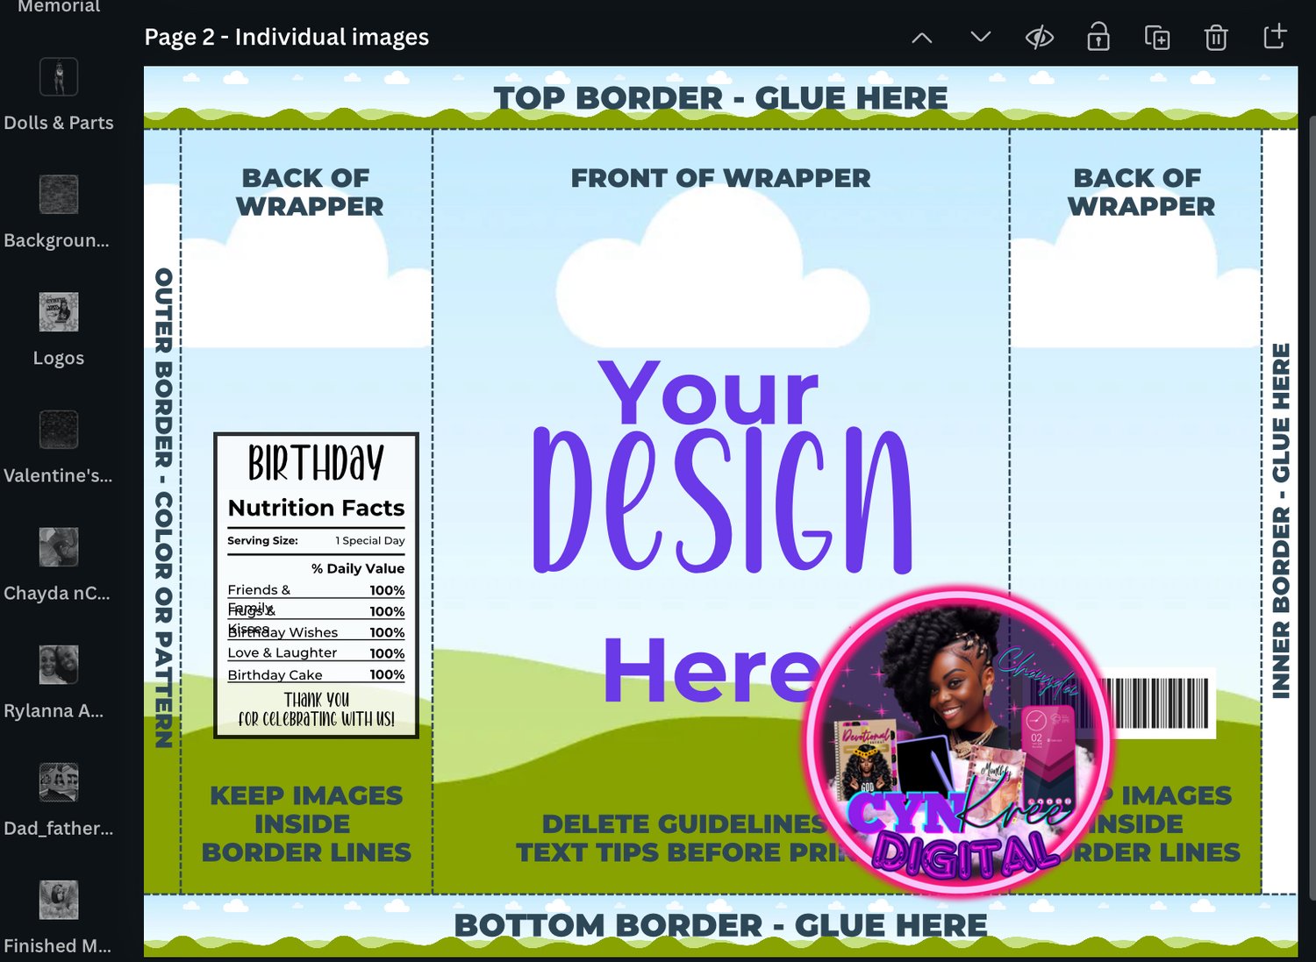This screenshot has height=962, width=1316.
Task: Open the Dad_father... folder thumbnail
Action: click(x=59, y=782)
